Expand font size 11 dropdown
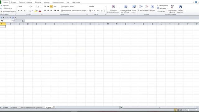This screenshot has width=199, height=112. click(36, 7)
